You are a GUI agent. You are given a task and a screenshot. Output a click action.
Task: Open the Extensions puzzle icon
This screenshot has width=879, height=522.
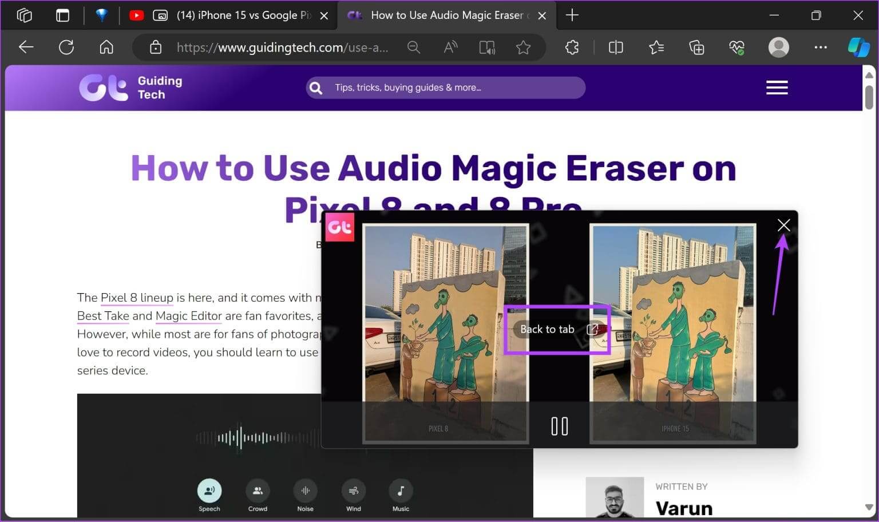pos(572,48)
